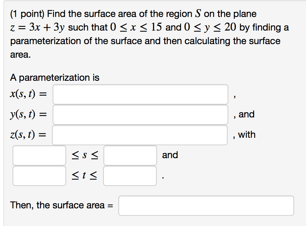
Task: Focus the field right of the t inequality
Action: [130, 175]
